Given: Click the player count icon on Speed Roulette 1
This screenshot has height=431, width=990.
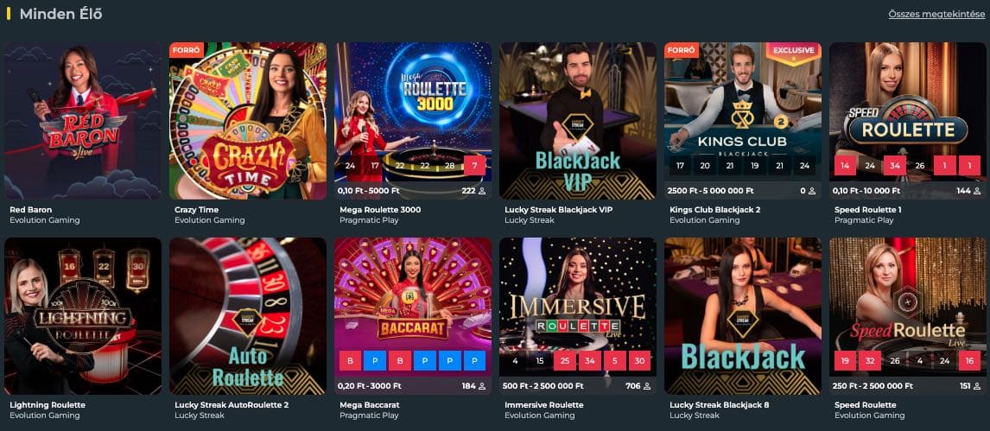Looking at the screenshot, I should (x=977, y=191).
